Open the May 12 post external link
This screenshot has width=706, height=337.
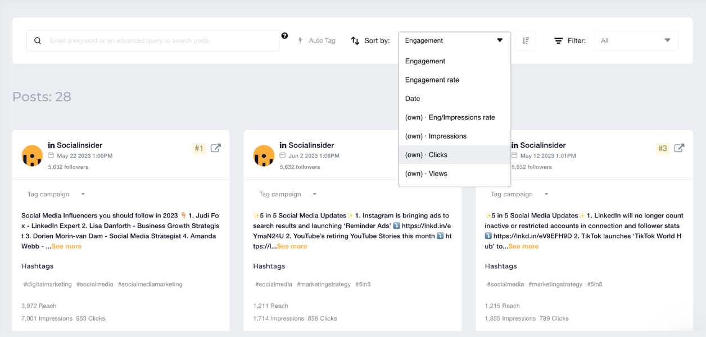(x=679, y=148)
